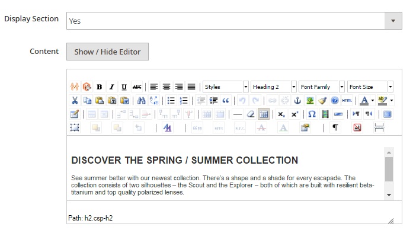Insert a numbered list
The width and height of the screenshot is (413, 233).
(184, 100)
